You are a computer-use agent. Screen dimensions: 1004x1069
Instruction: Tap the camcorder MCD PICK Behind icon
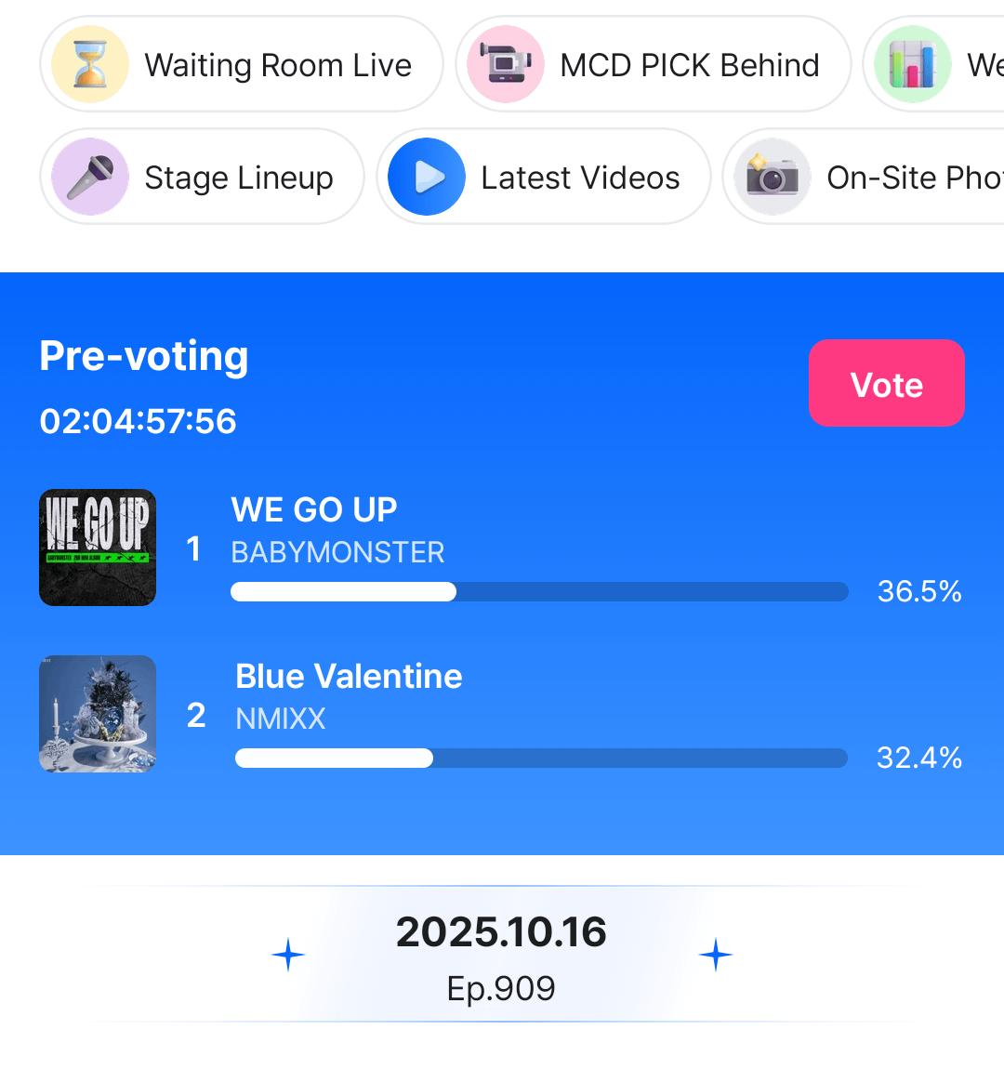(506, 65)
